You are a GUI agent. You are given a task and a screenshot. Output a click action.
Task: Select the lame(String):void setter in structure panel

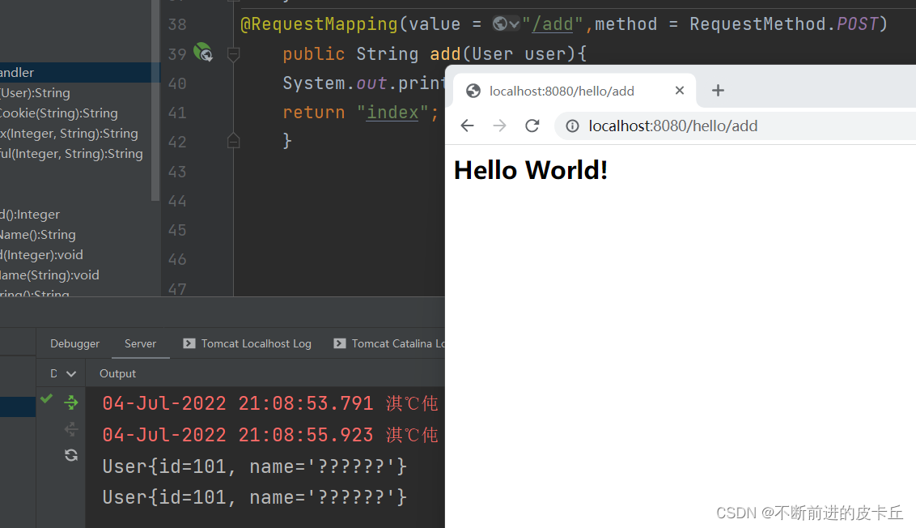[x=49, y=275]
